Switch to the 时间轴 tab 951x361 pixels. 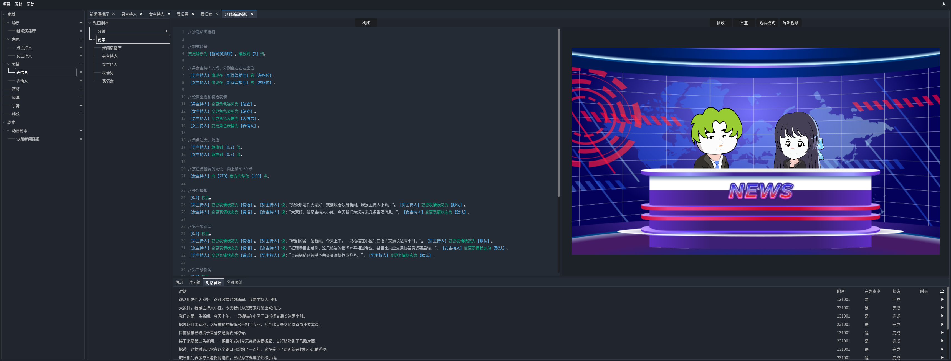pos(194,282)
